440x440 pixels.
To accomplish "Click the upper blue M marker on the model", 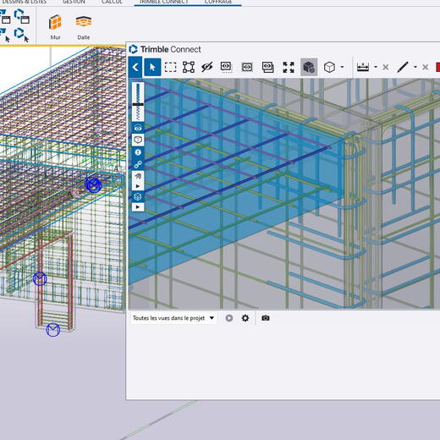I will 93,184.
